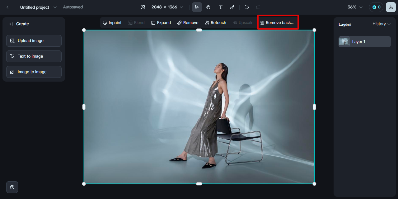Click the Undo arrow
Image resolution: width=398 pixels, height=199 pixels.
click(247, 7)
